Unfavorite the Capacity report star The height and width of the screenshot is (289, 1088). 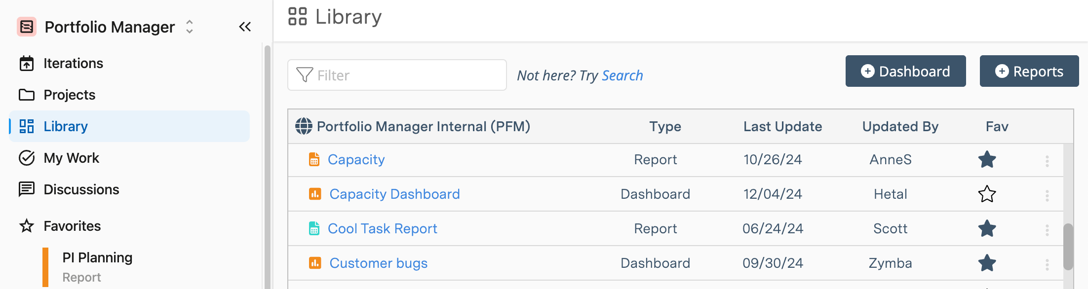(x=987, y=159)
